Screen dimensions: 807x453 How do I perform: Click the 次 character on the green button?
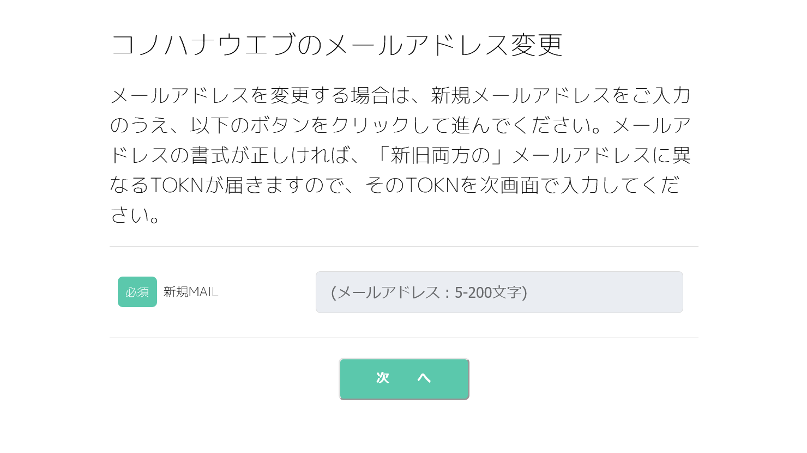coord(383,378)
